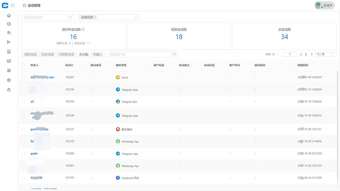Toggle the select-all header checkbox
340x191 pixels.
[x=23, y=65]
